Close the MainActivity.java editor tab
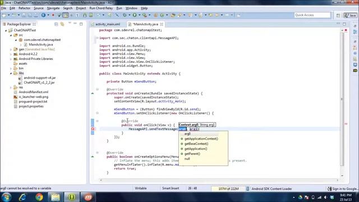The height and width of the screenshot is (202, 359). (x=162, y=24)
